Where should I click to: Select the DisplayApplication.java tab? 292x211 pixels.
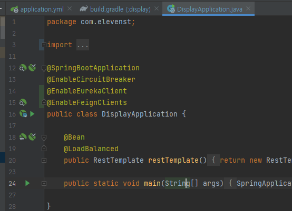pos(208,9)
